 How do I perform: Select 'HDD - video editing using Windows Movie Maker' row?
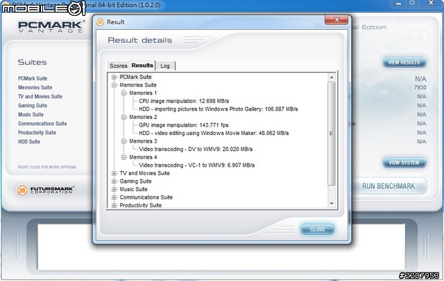coord(214,133)
